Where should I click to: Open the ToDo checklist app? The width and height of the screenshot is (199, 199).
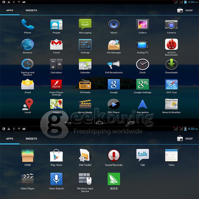pyautogui.click(x=171, y=156)
